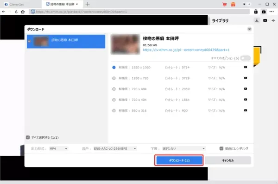Open the subtitle selection dropdown
The height and width of the screenshot is (184, 278).
pyautogui.click(x=183, y=148)
